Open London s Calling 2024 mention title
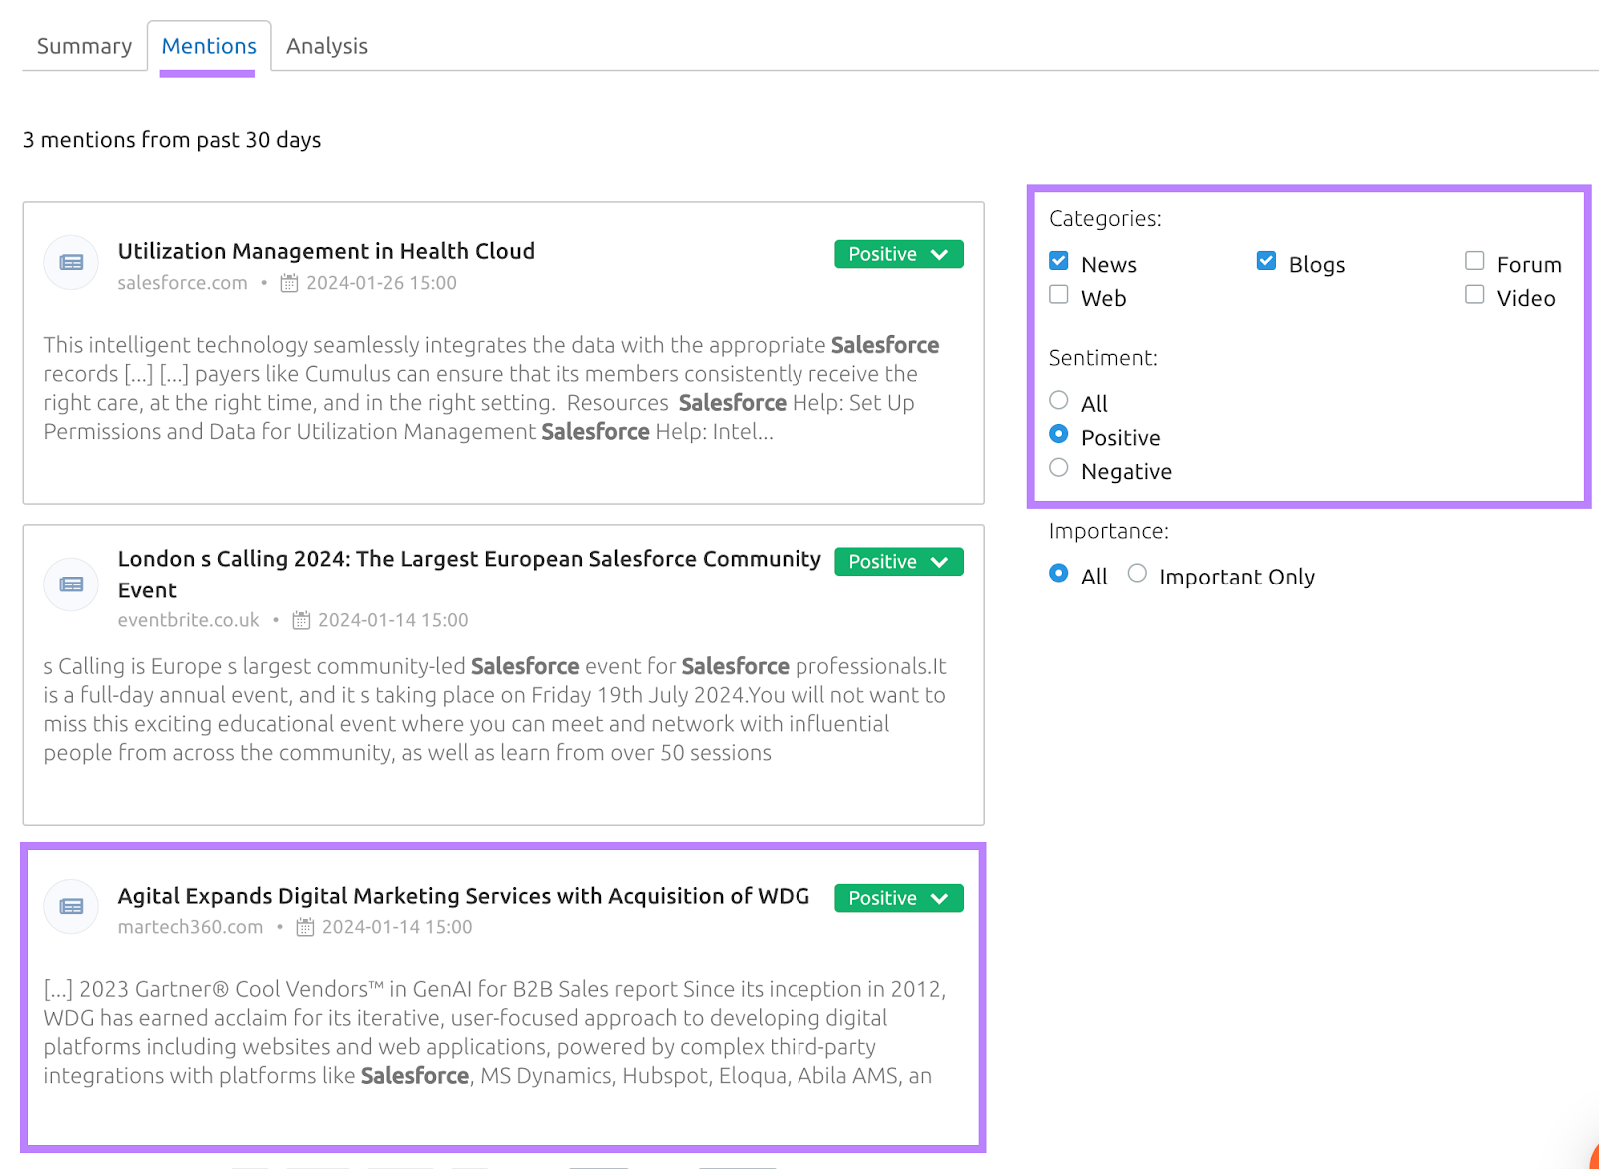Viewport: 1599px width, 1169px height. [469, 575]
